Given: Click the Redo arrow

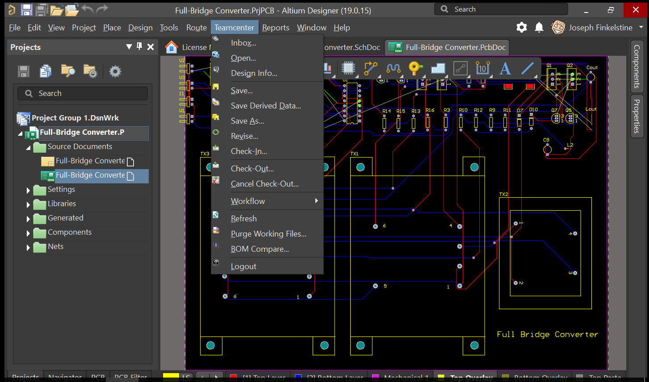Looking at the screenshot, I should [102, 9].
